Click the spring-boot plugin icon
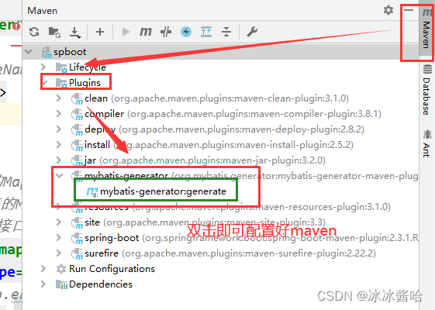435x310 pixels. pyautogui.click(x=77, y=239)
